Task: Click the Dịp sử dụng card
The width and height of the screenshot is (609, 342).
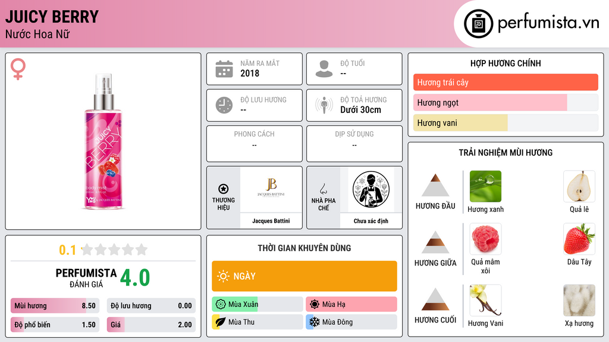Action: pos(354,144)
